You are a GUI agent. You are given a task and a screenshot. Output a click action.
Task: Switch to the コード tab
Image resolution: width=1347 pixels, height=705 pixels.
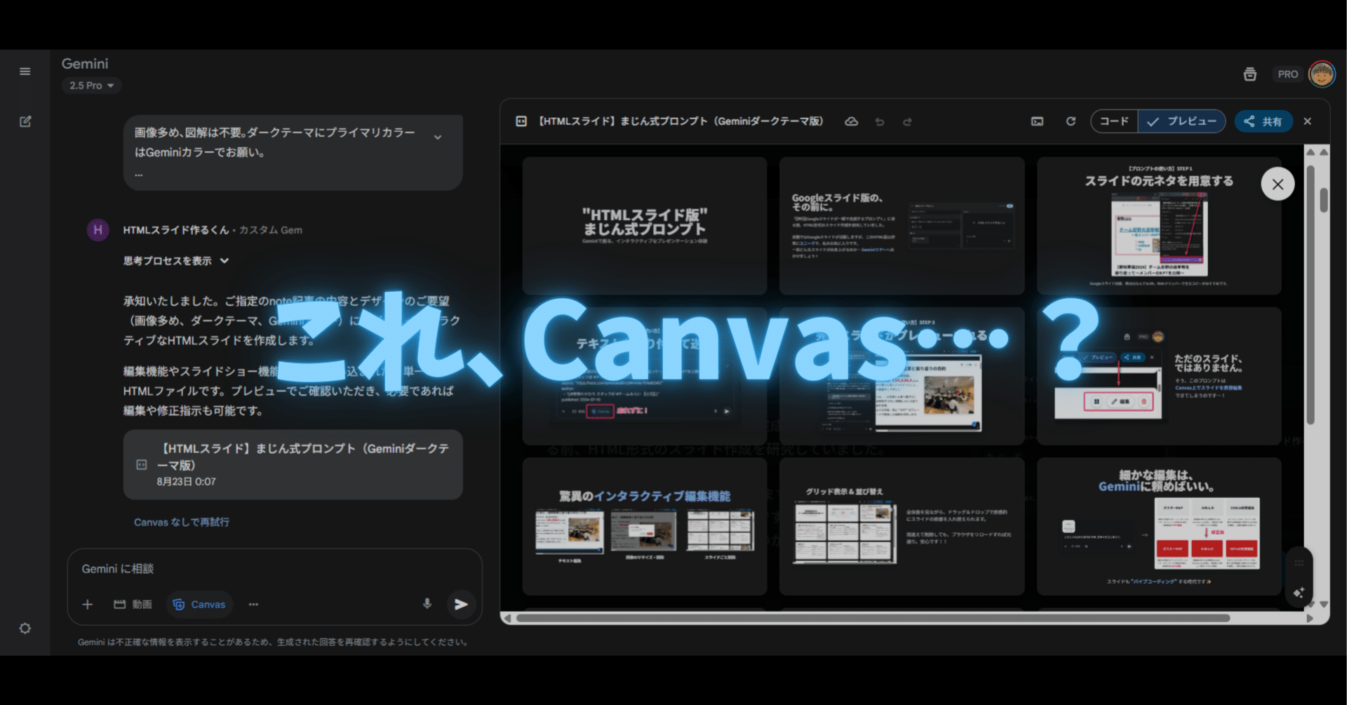coord(1114,121)
